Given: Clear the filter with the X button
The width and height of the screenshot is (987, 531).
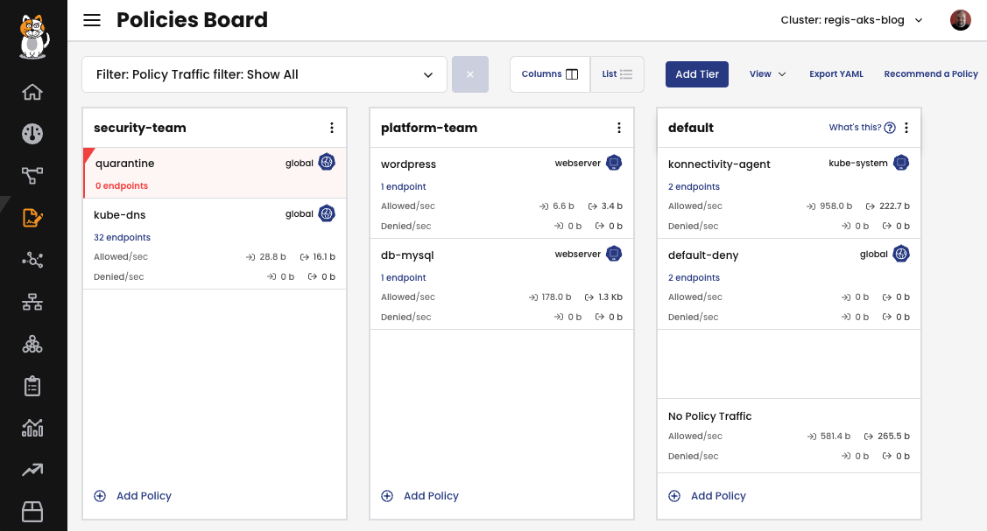Looking at the screenshot, I should tap(470, 74).
